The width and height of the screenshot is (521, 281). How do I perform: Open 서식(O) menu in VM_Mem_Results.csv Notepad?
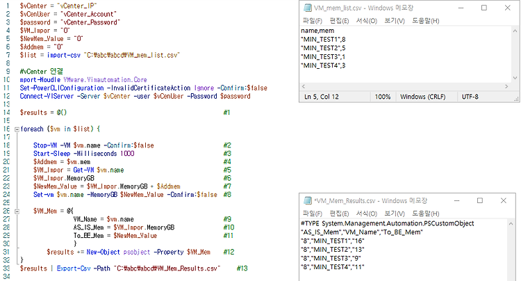click(x=367, y=213)
